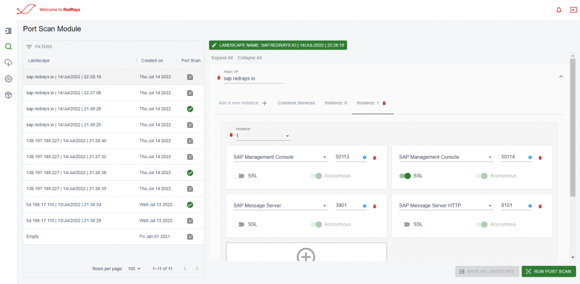580x284 pixels.
Task: Click Add a new instance
Action: (242, 103)
